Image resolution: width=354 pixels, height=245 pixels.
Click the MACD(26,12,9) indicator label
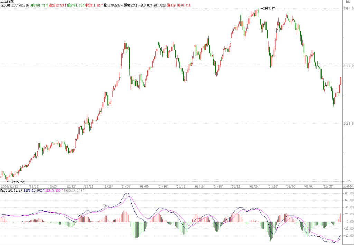point(11,190)
